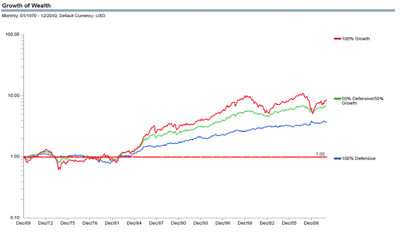Click the Dec/72 x-axis label
The width and height of the screenshot is (400, 240).
[x=46, y=223]
